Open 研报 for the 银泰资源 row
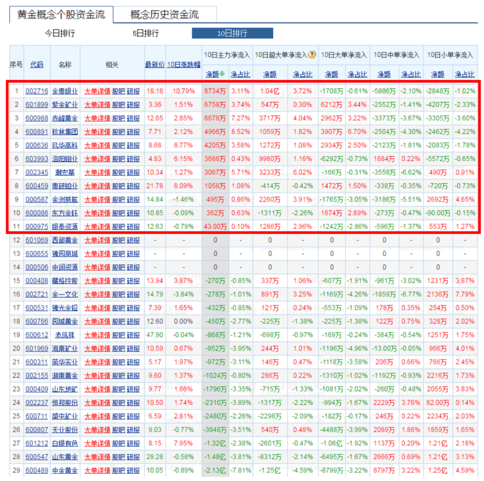The image size is (484, 481). tap(134, 227)
